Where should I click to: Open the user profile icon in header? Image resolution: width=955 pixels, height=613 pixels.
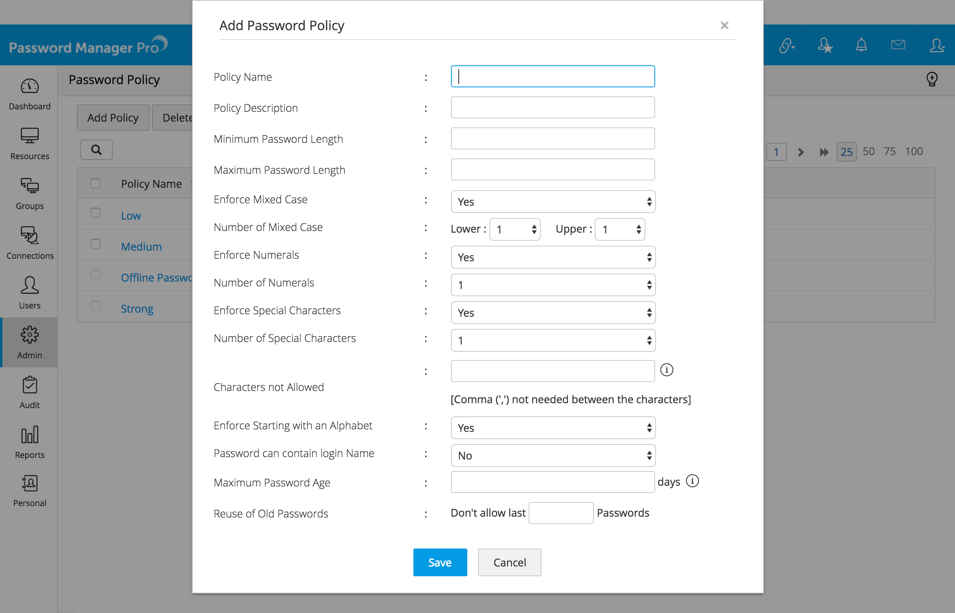(937, 45)
